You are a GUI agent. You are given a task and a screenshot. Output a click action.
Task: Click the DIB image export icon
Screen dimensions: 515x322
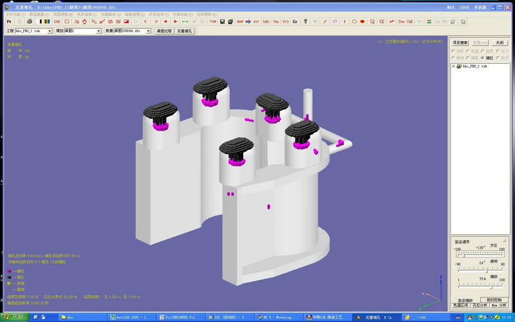tap(57, 21)
